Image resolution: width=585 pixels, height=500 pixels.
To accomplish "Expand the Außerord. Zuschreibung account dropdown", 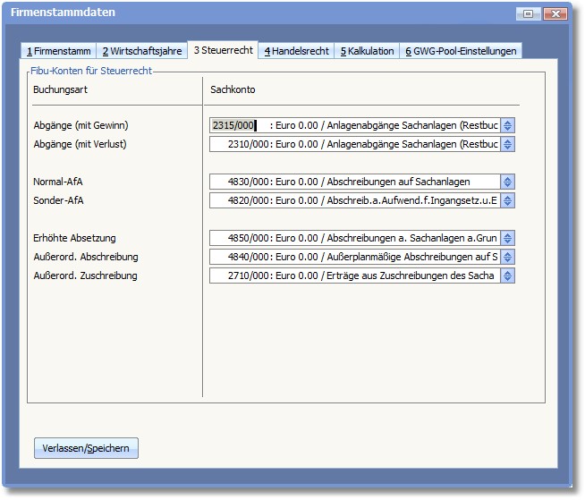I will coord(508,275).
